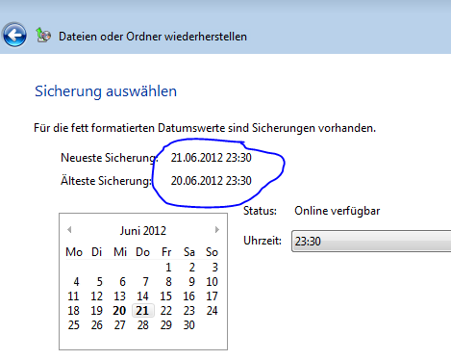Click newest backup date 21.06.2012 23:30

[211, 158]
